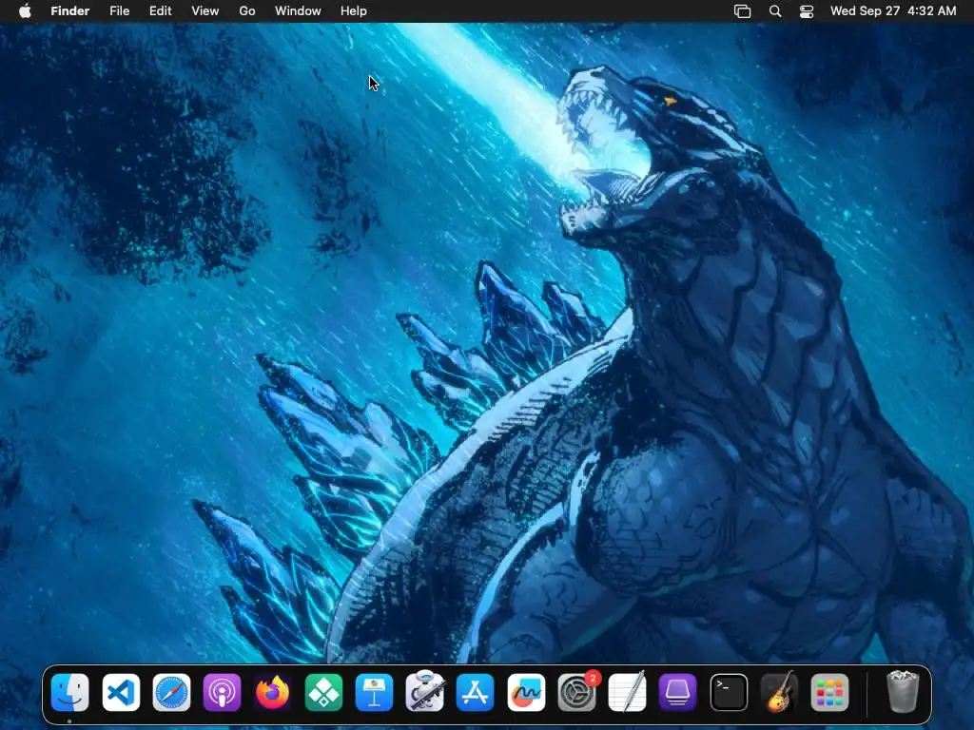The height and width of the screenshot is (730, 974).
Task: Launch Terminal from the Dock
Action: point(729,692)
